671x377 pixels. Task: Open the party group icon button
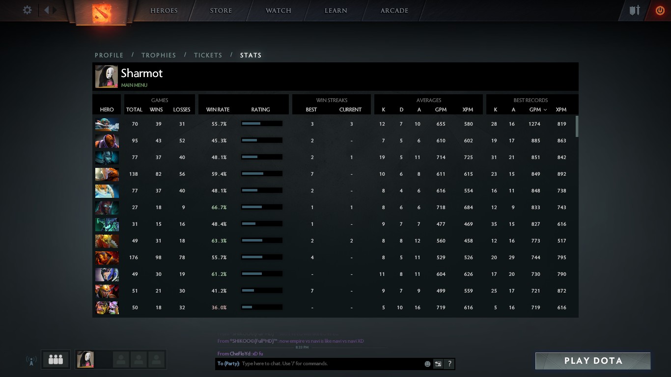[56, 360]
